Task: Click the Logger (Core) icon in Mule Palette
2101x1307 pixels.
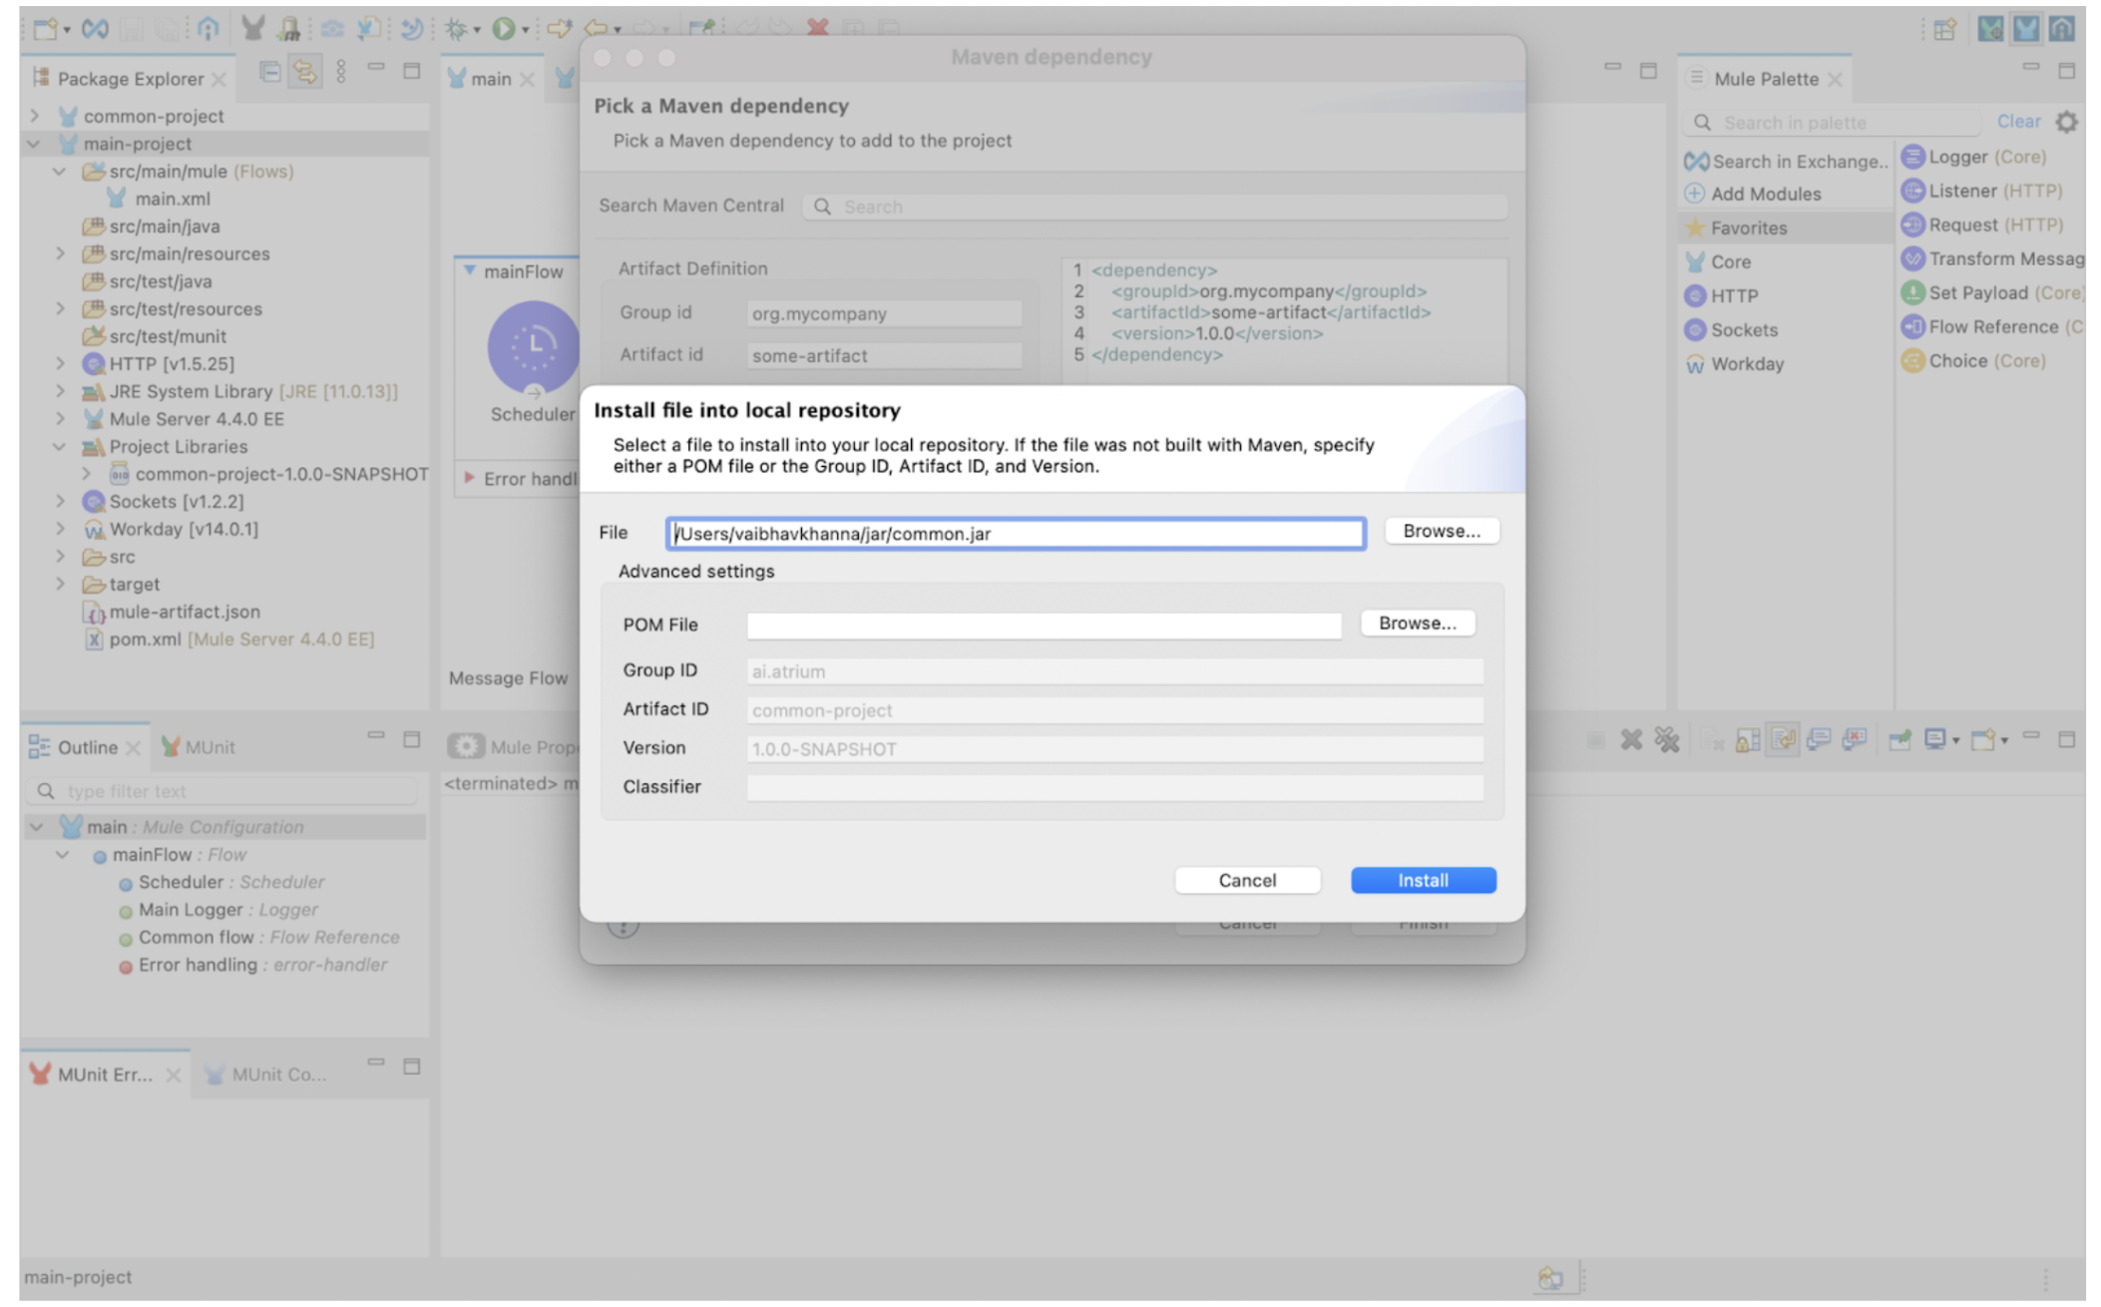Action: click(x=1914, y=157)
